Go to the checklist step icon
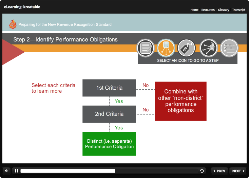This screenshot has height=178, width=249. (x=229, y=48)
